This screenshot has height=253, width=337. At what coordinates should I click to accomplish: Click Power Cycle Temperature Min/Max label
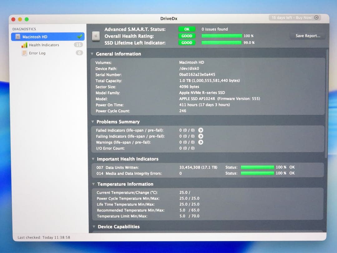click(x=128, y=198)
